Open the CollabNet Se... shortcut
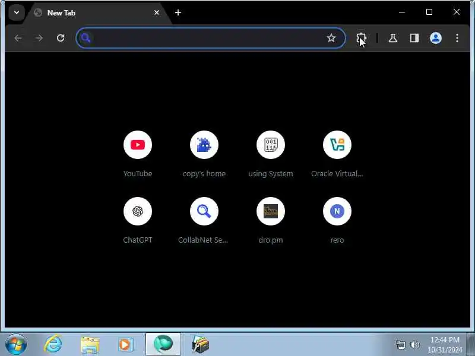The image size is (475, 356). click(x=204, y=220)
